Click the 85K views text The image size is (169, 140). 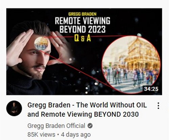pos(41,135)
